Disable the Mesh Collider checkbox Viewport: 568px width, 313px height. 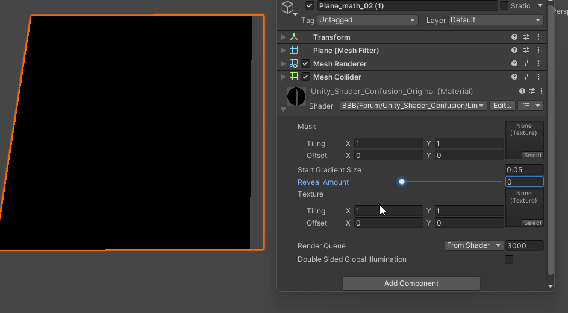point(305,77)
